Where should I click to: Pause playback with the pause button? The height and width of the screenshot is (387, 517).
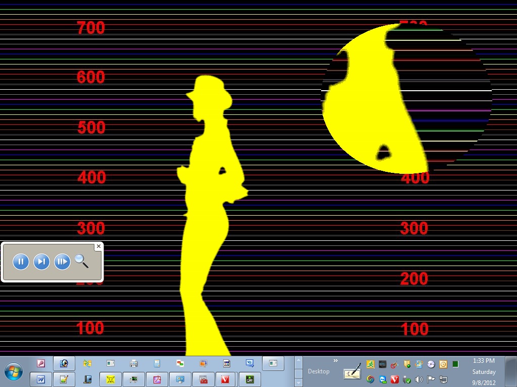pos(21,262)
